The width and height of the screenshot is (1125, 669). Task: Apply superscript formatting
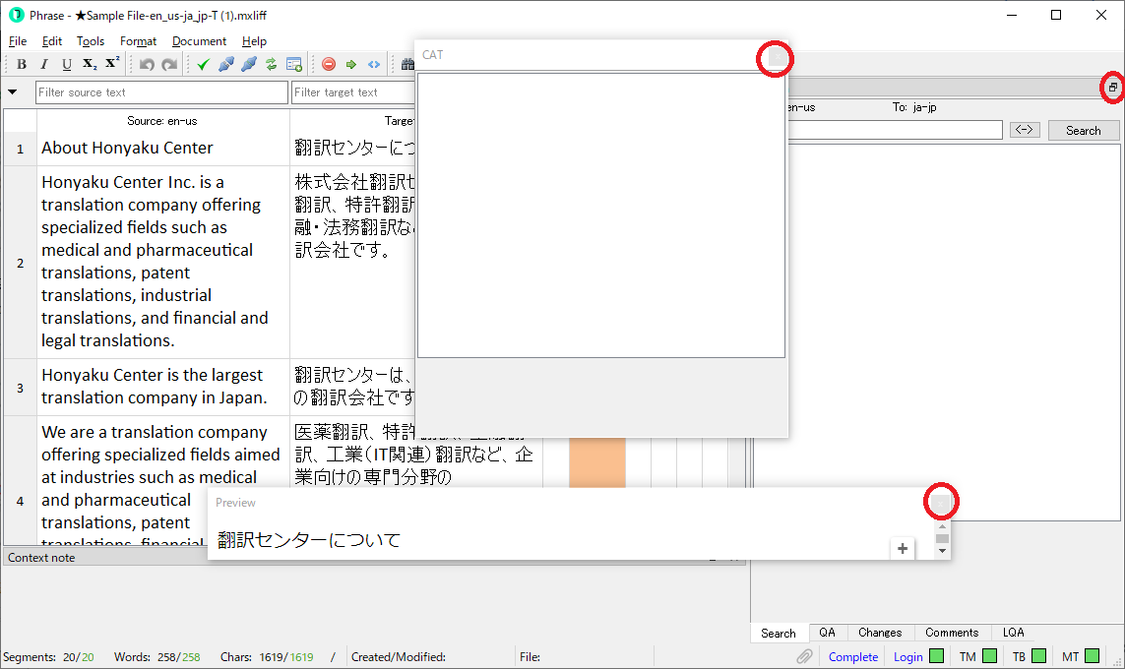pyautogui.click(x=112, y=64)
